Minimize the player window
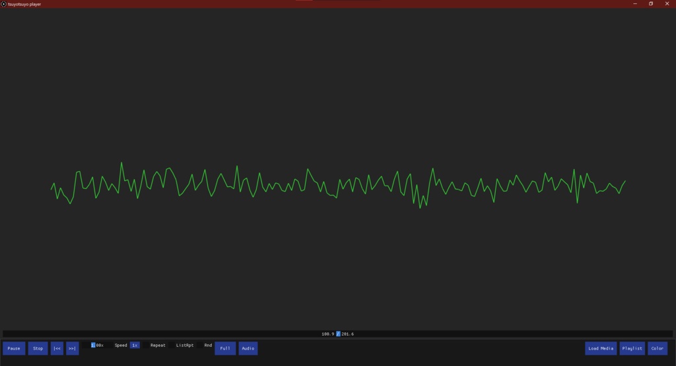 pos(634,4)
